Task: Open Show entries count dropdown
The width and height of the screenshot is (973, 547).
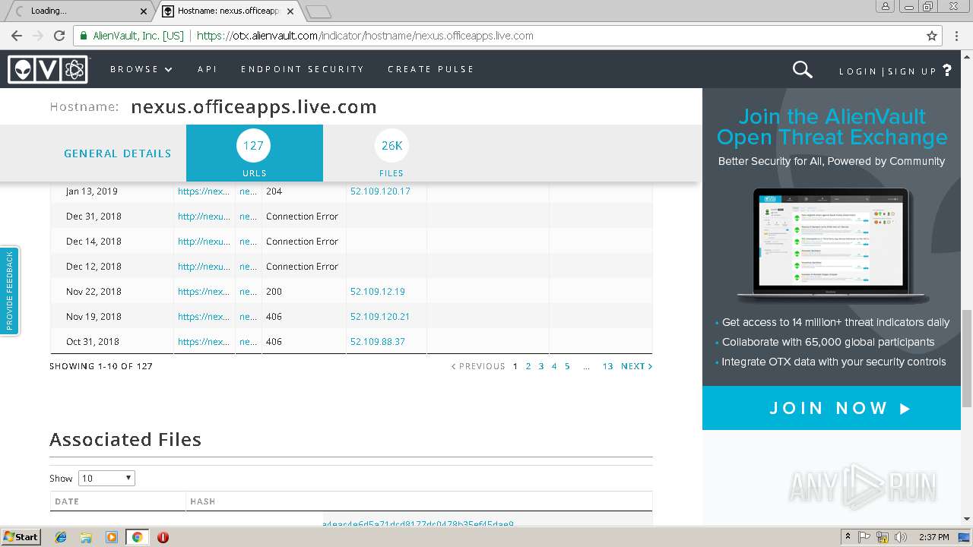Action: coord(106,478)
